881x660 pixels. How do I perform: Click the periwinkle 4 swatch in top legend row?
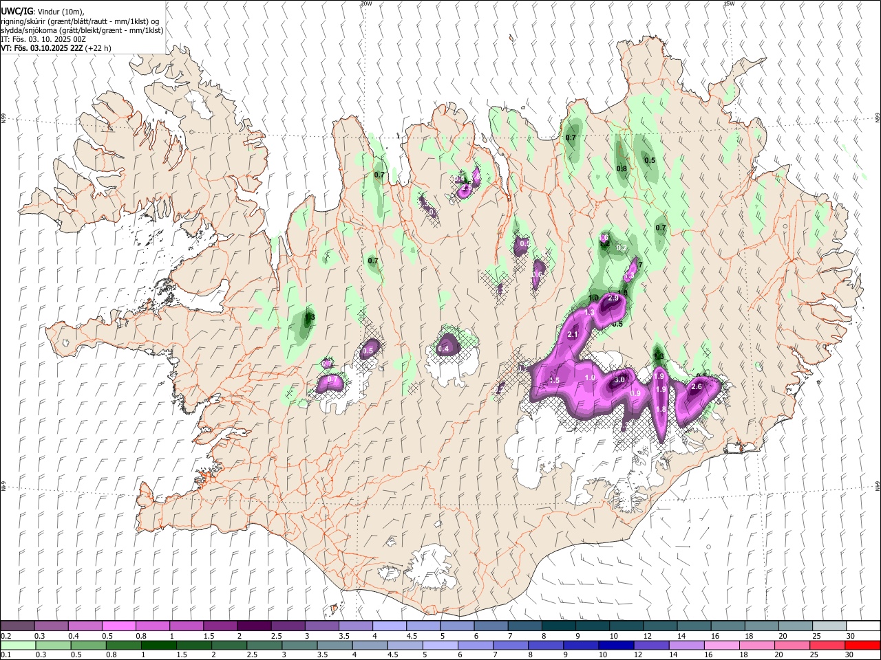point(389,626)
